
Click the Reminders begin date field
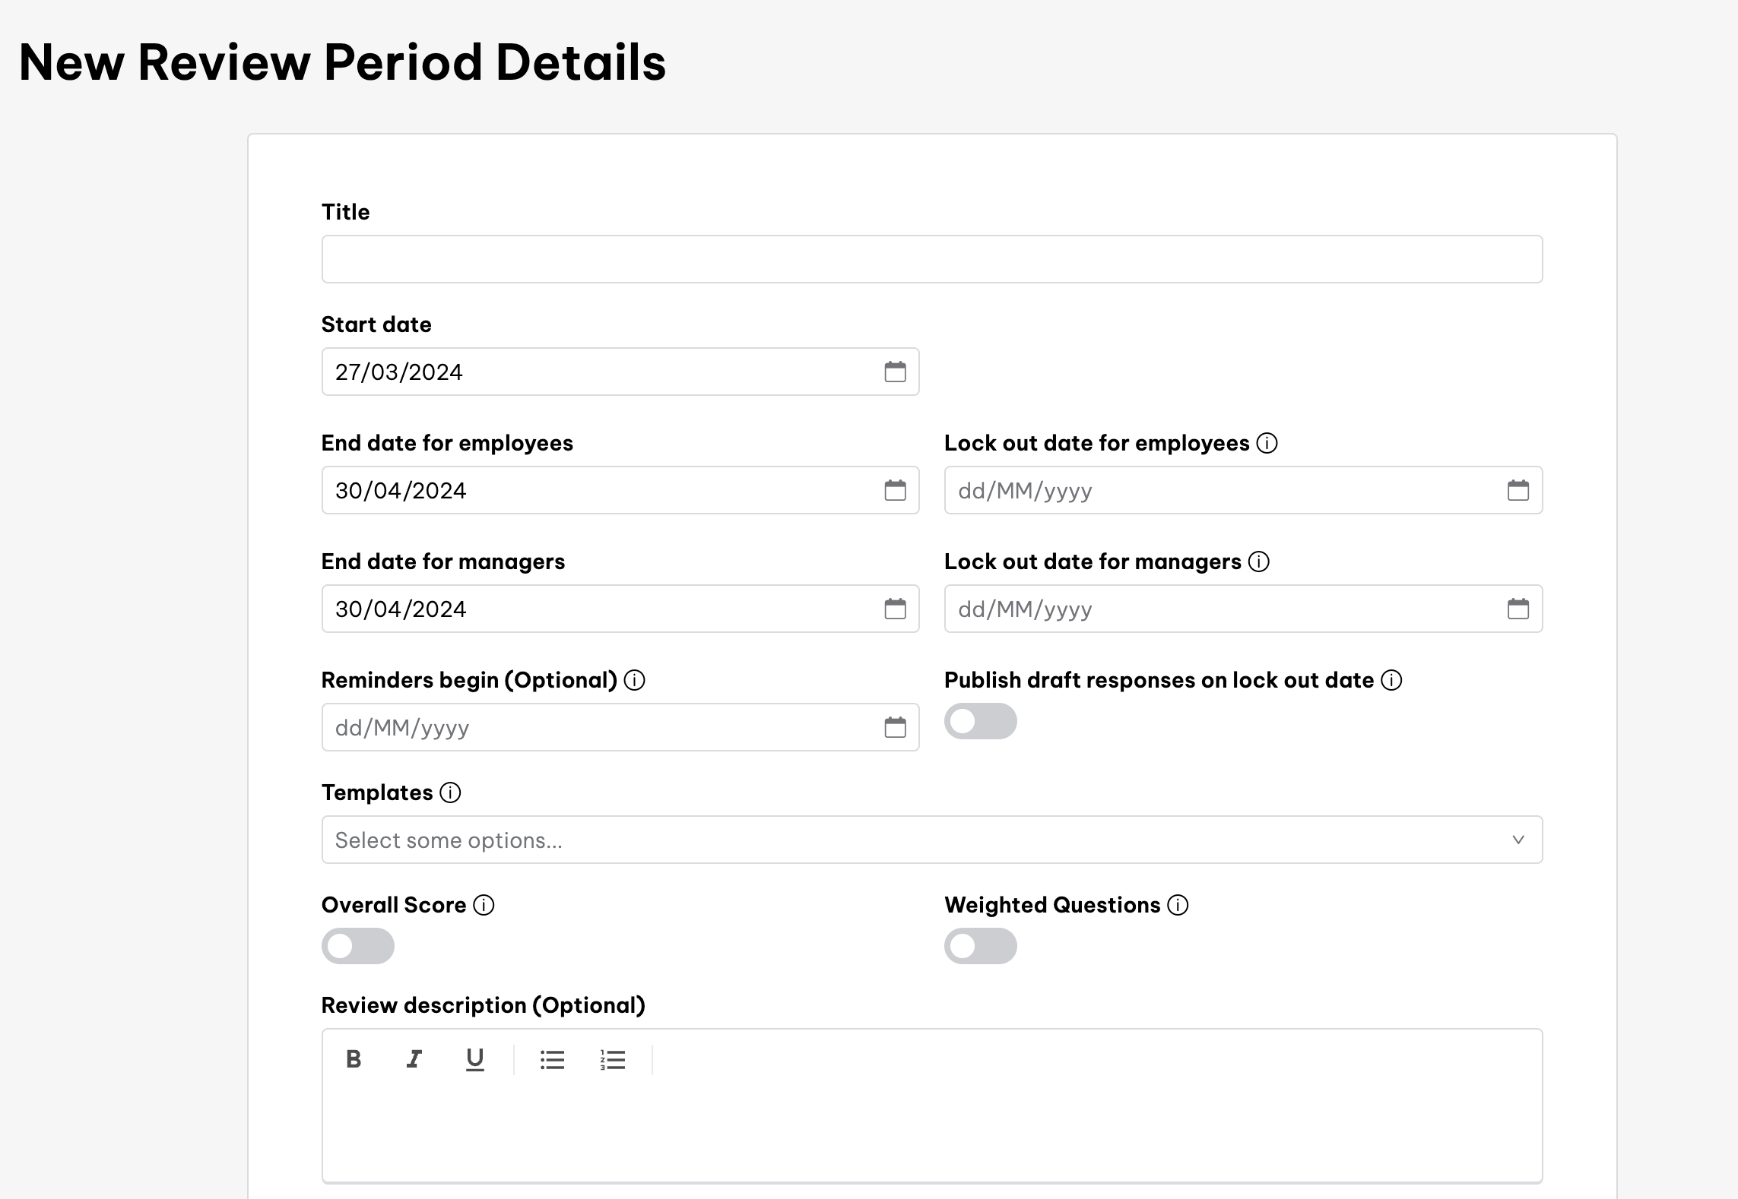(620, 727)
